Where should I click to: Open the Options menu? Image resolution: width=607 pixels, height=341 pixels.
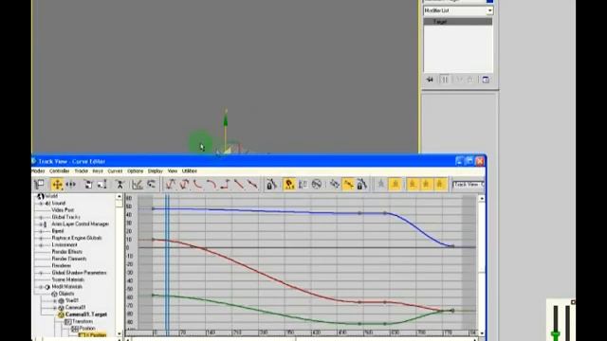click(135, 170)
